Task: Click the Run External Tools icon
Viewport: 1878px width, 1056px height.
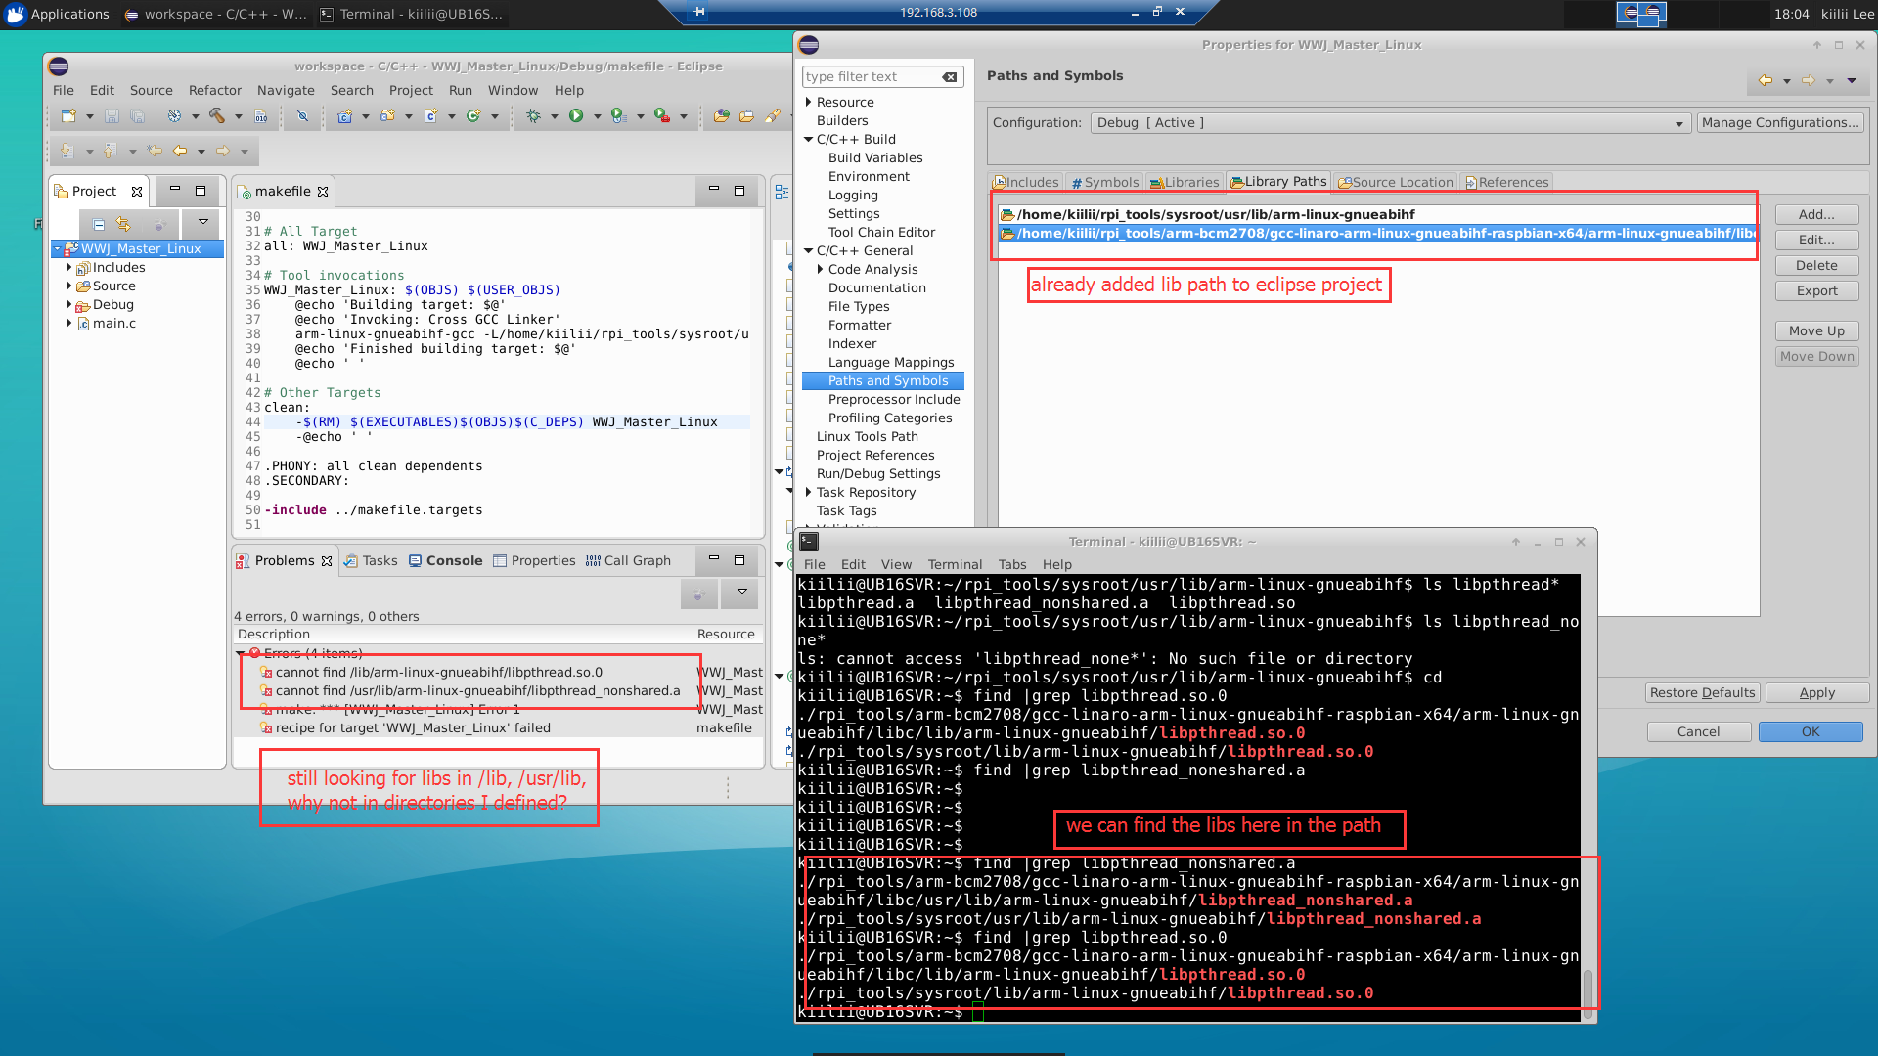Action: pos(662,116)
